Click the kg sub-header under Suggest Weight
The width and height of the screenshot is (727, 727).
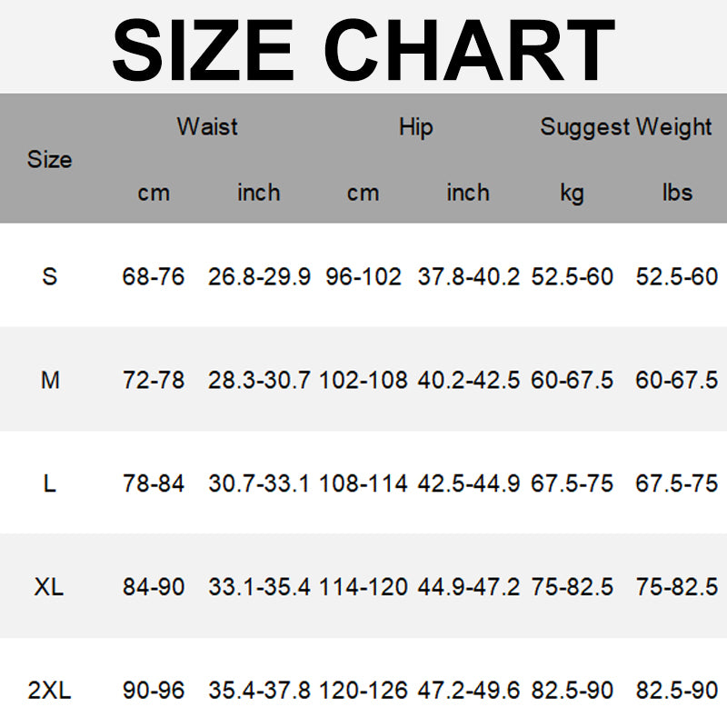572,193
